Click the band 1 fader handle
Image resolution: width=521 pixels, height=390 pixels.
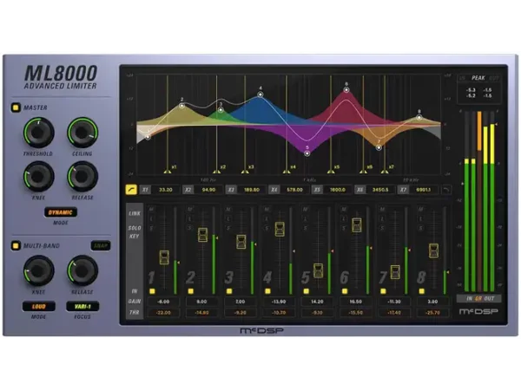coord(164,257)
